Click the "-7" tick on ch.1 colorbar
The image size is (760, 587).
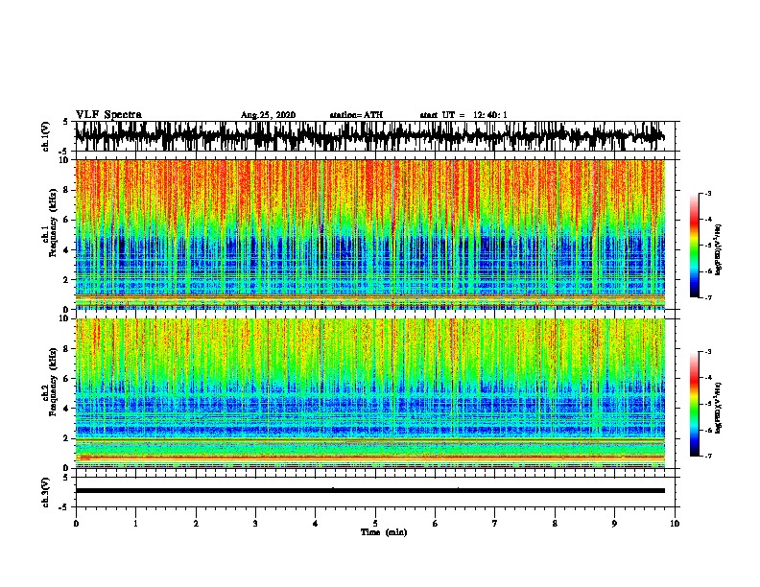pyautogui.click(x=707, y=297)
